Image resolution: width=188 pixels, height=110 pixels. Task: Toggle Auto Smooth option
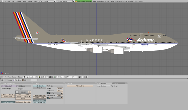tap(39, 86)
